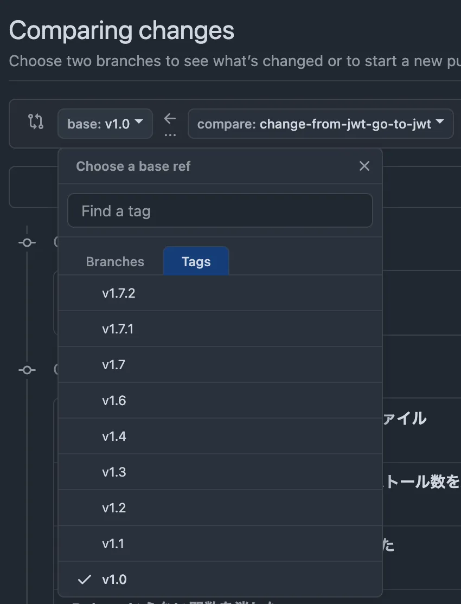The height and width of the screenshot is (604, 461).
Task: Open the compare: change-from-jwt-go-to-jwt dropdown
Action: coord(321,124)
